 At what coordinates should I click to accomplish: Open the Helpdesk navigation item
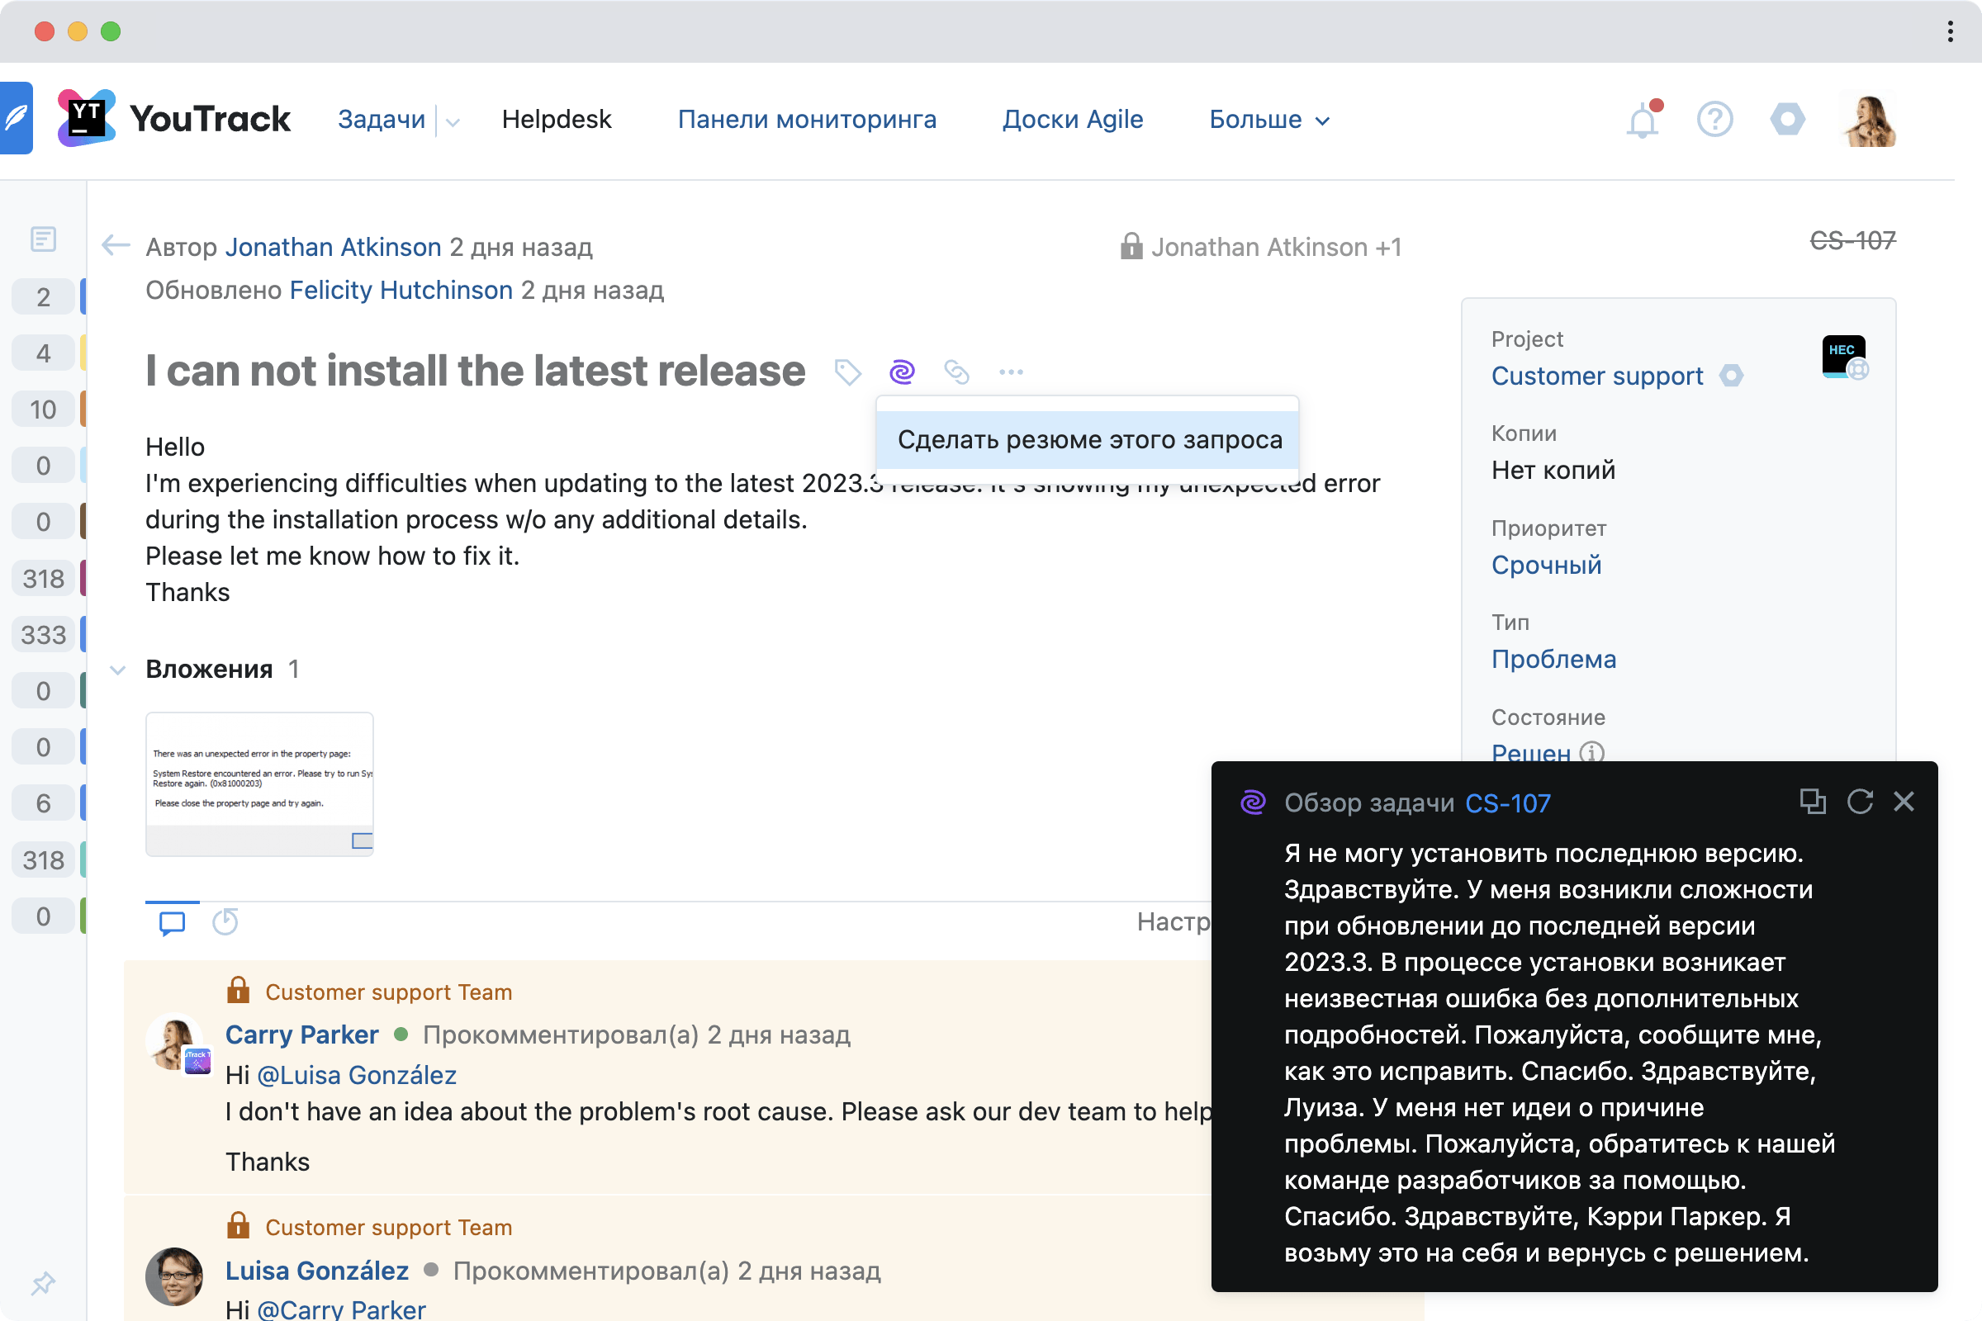point(556,120)
